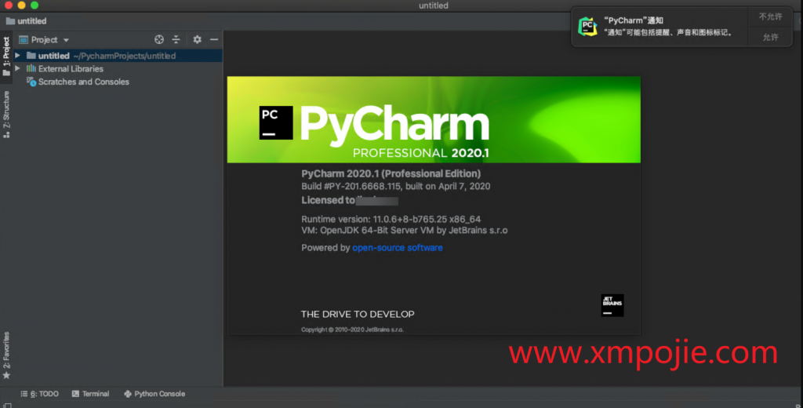Image resolution: width=803 pixels, height=408 pixels.
Task: Click the Copyright JetBrains text
Action: click(352, 330)
